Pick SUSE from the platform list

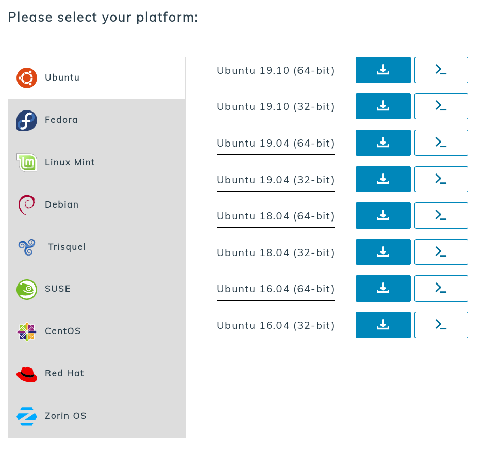pyautogui.click(x=96, y=289)
